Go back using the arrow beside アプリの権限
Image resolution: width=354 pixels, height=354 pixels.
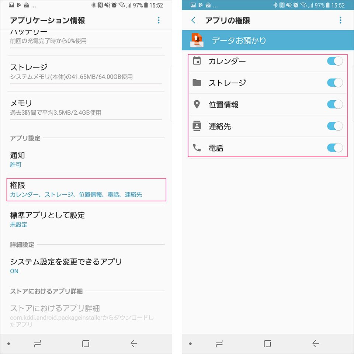[193, 20]
